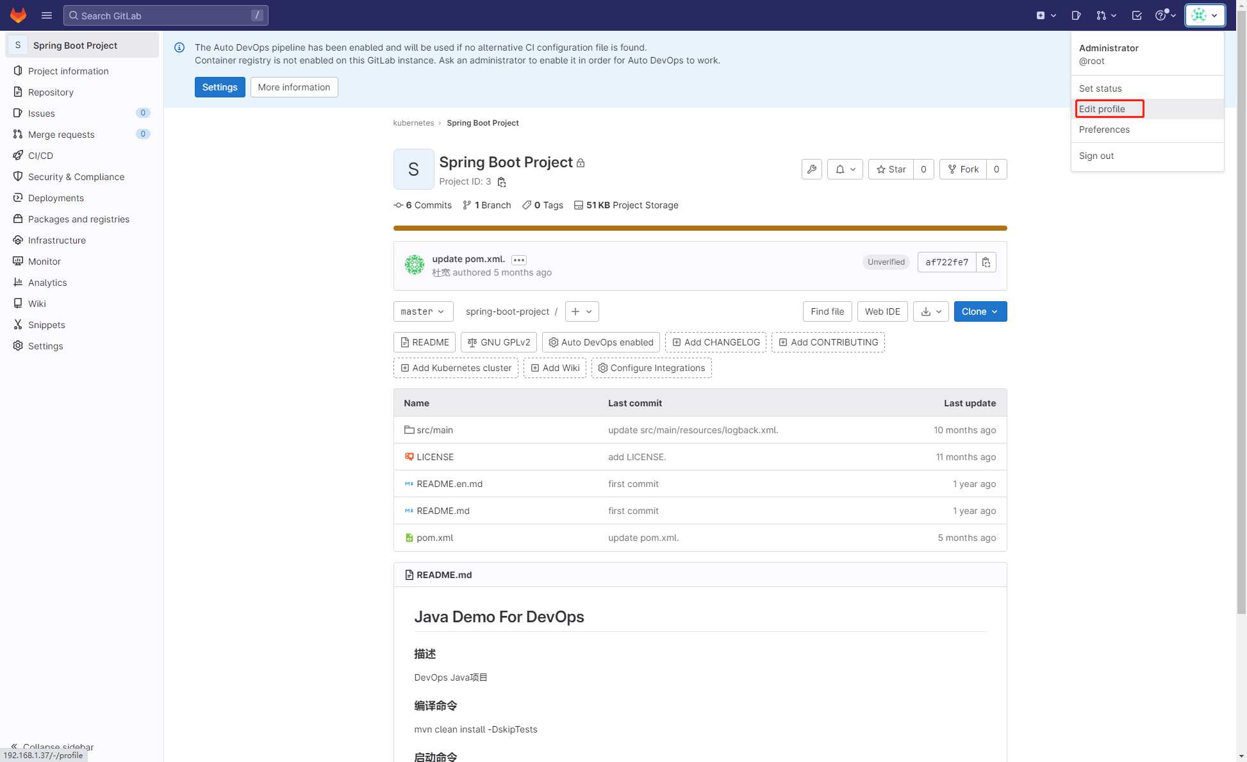Copy the project ID to clipboard
Viewport: 1247px width, 762px height.
point(502,182)
